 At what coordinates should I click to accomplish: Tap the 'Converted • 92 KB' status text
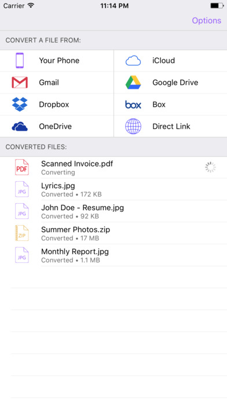pos(70,216)
